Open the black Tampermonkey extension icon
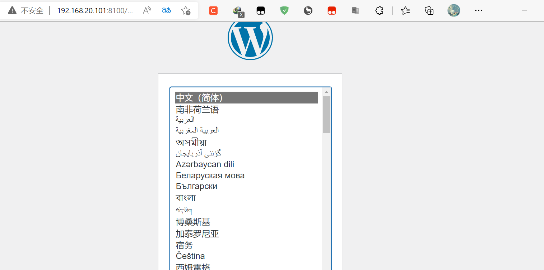The height and width of the screenshot is (270, 544). pyautogui.click(x=261, y=11)
